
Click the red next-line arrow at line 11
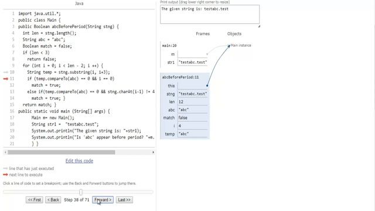pos(5,79)
